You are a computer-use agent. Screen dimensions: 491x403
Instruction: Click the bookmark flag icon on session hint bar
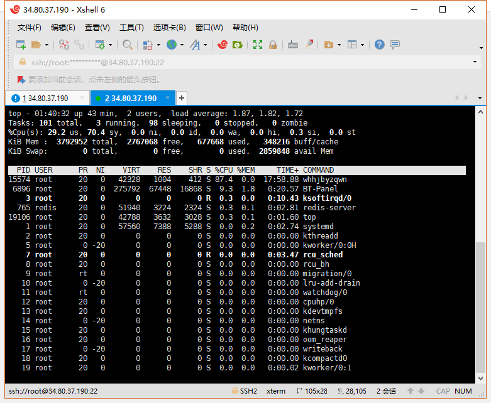click(x=21, y=80)
